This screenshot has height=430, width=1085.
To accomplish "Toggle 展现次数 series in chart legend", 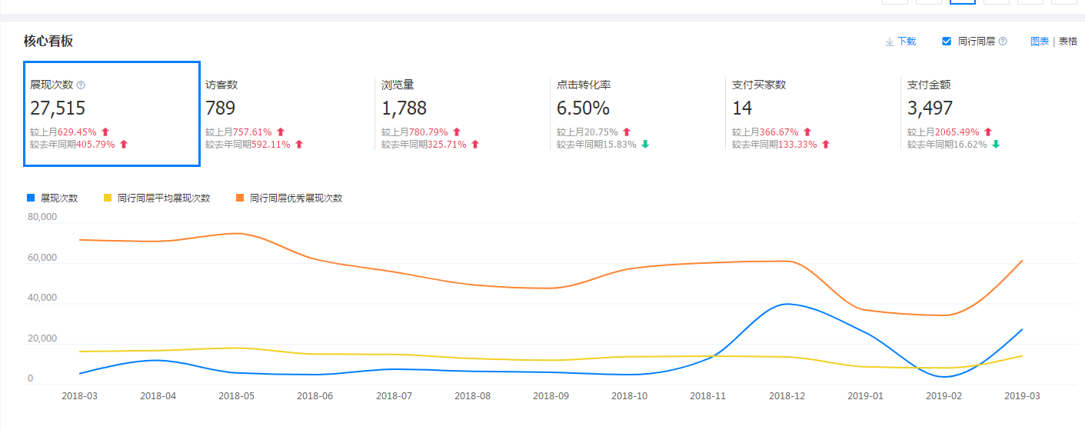I will tap(53, 198).
